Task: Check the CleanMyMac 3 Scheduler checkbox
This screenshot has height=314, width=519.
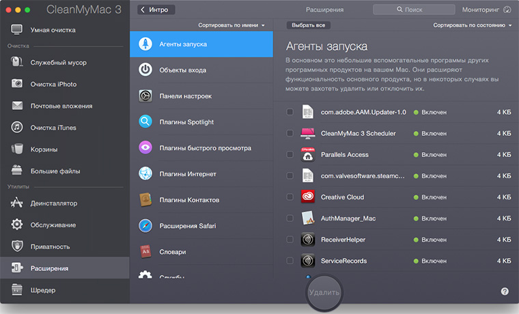Action: click(x=290, y=133)
